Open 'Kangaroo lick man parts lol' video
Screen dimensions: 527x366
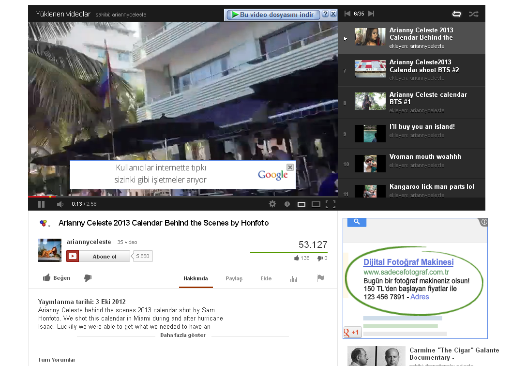411,188
